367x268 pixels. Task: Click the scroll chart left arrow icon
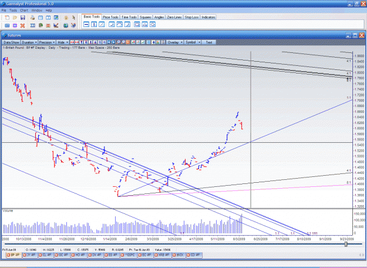(x=109, y=42)
